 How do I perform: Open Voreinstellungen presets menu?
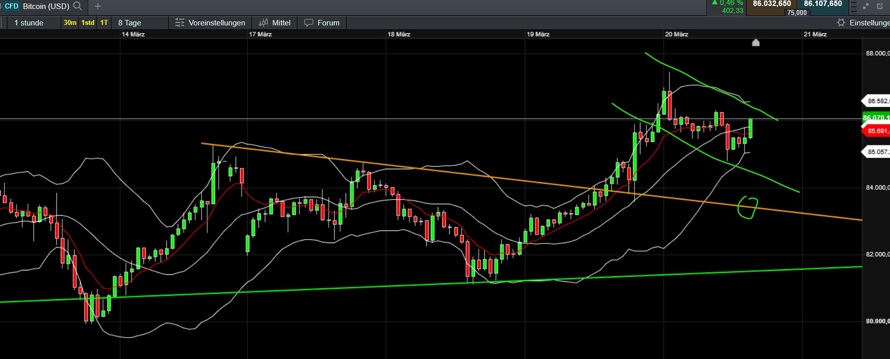[x=210, y=22]
